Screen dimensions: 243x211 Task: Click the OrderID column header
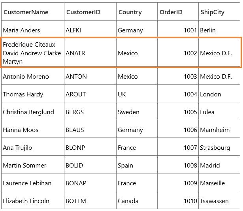point(178,11)
